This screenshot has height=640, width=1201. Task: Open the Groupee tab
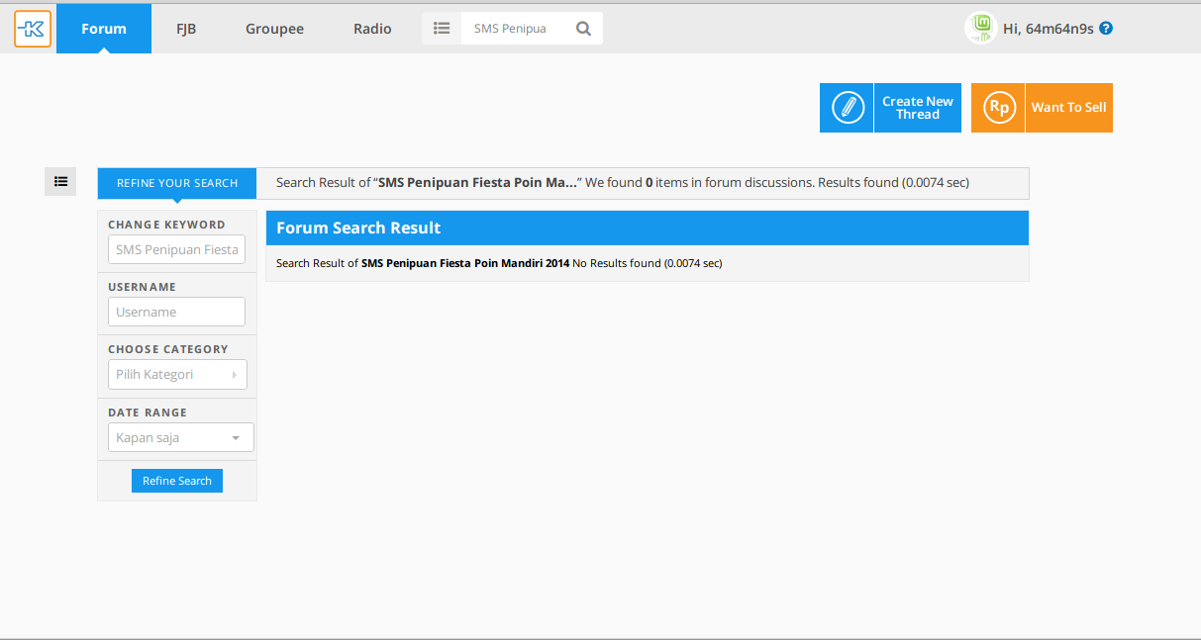point(274,29)
